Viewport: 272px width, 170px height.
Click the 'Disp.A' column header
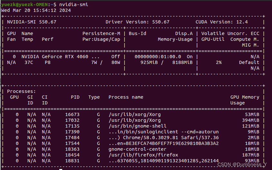pos(184,33)
